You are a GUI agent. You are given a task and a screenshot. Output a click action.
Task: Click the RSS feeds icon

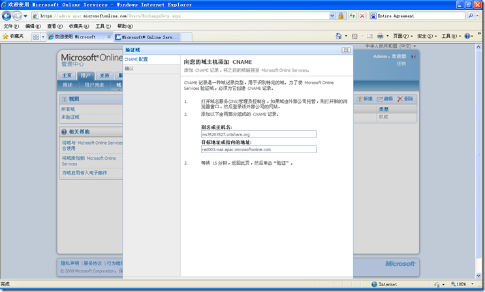click(354, 36)
